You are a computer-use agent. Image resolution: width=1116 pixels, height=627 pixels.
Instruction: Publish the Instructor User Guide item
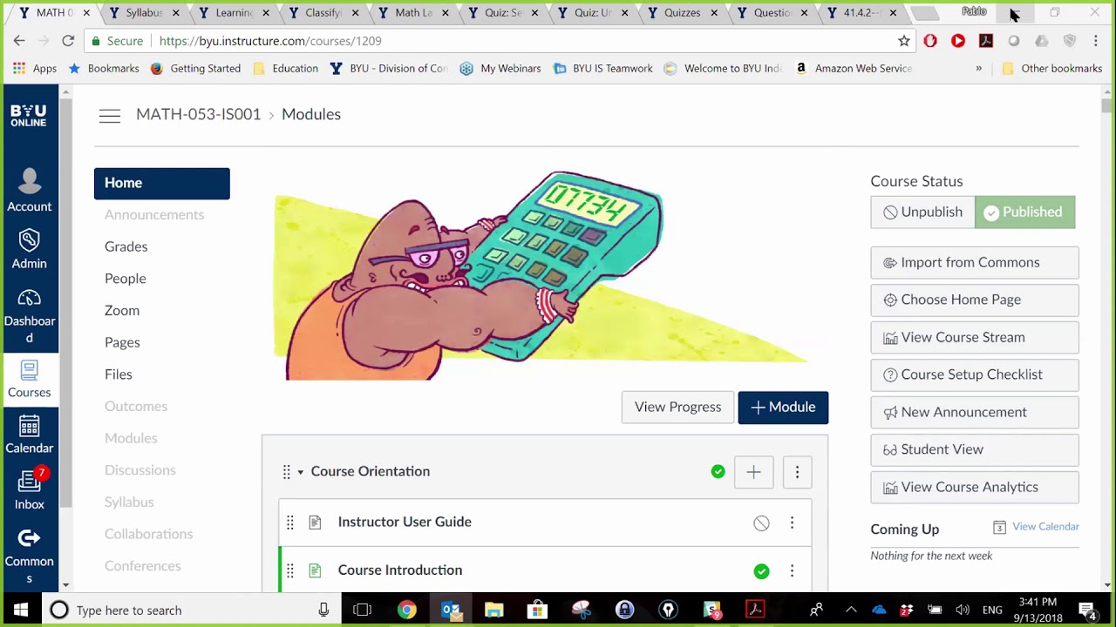pyautogui.click(x=762, y=523)
